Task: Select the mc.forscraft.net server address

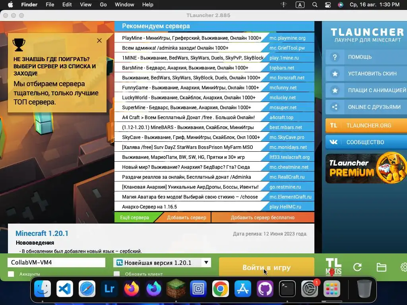Action: (287, 78)
